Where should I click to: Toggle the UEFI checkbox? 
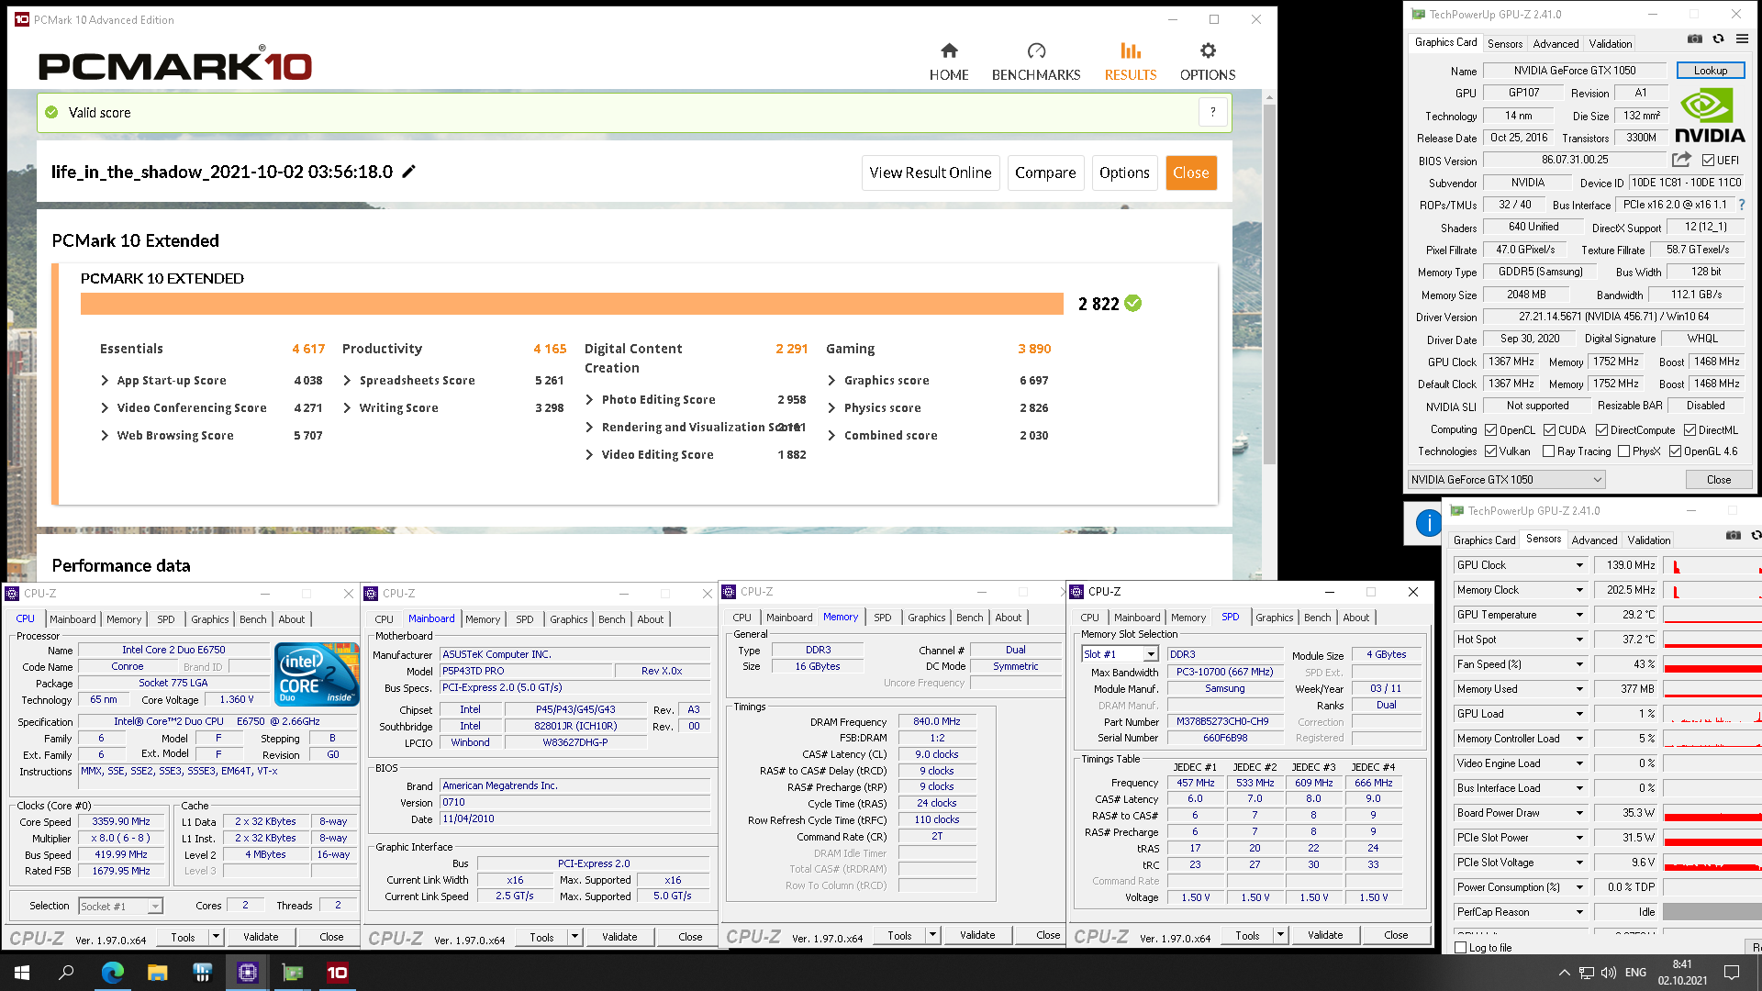coord(1709,161)
